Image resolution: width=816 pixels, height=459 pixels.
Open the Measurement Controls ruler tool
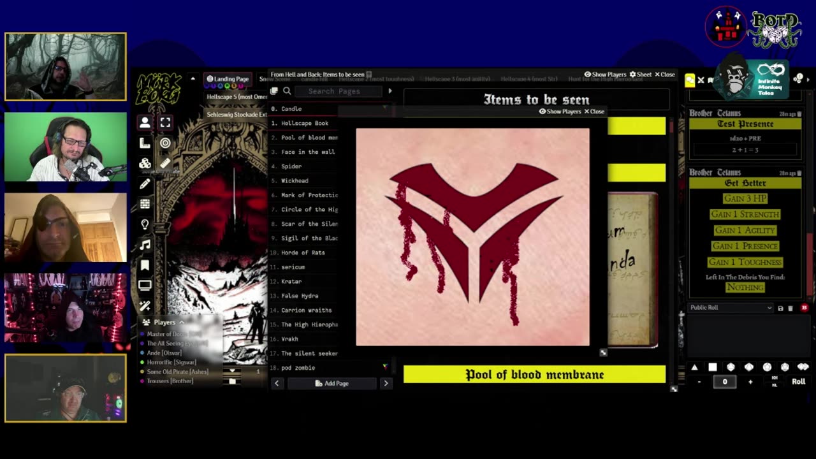[145, 143]
